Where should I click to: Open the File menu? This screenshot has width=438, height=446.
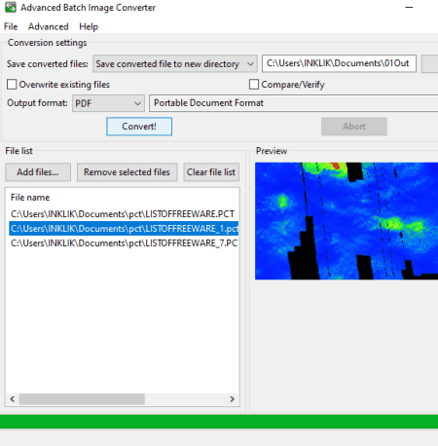(x=11, y=26)
